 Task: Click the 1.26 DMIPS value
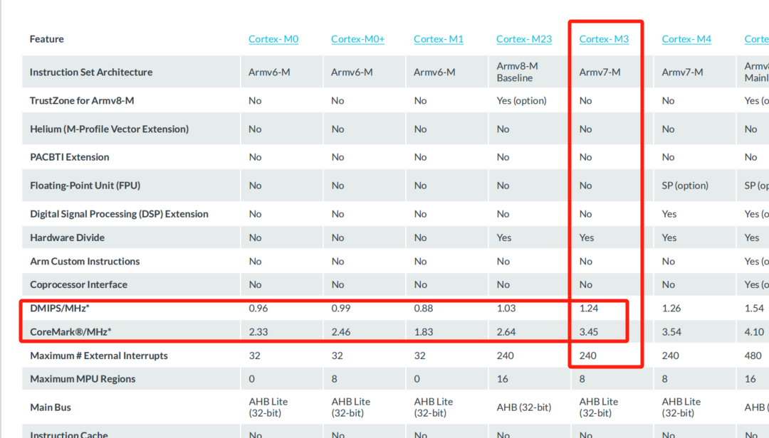(671, 308)
